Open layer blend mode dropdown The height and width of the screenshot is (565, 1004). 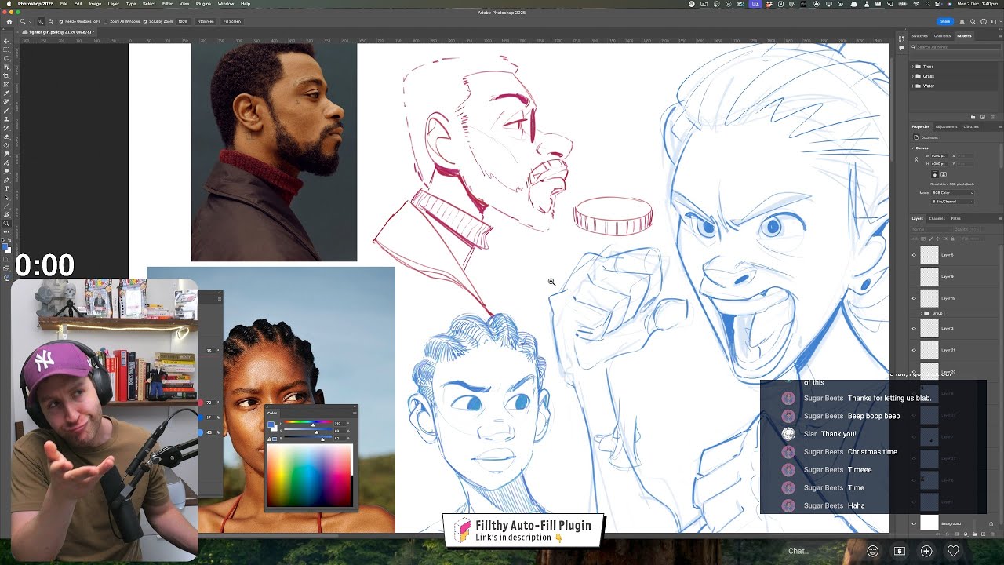[931, 229]
